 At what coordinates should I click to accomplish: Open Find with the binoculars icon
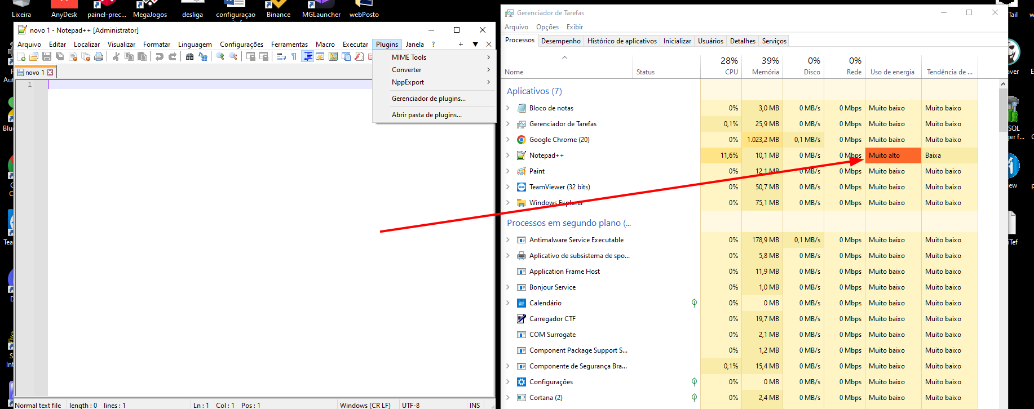(x=189, y=56)
